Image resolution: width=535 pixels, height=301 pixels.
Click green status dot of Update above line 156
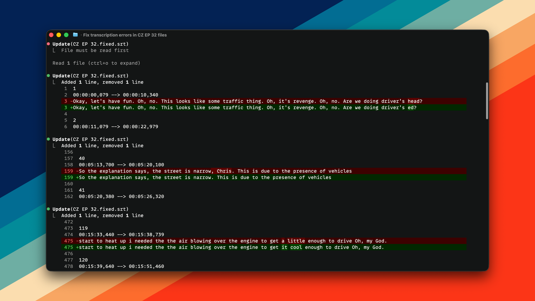[48, 139]
